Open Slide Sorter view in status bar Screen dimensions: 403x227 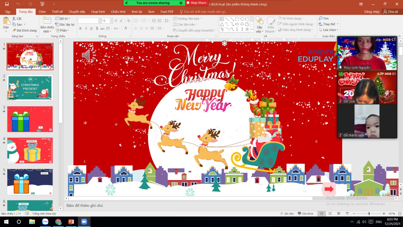tap(330, 213)
